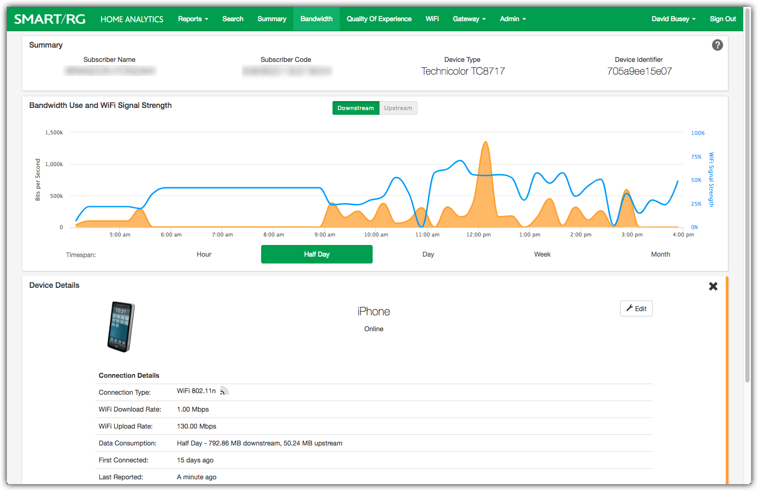
Task: Click the SMART/RG logo
Action: [50, 18]
